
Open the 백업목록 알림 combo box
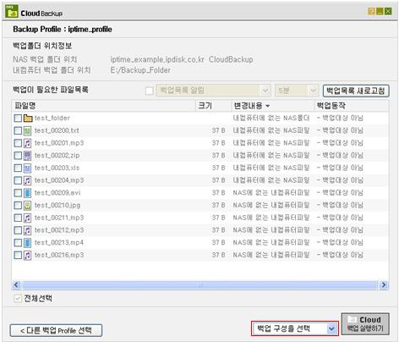pyautogui.click(x=213, y=91)
